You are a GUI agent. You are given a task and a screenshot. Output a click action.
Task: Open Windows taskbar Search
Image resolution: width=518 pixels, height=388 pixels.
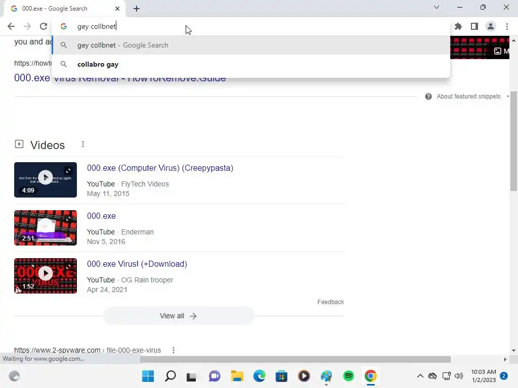tap(170, 376)
